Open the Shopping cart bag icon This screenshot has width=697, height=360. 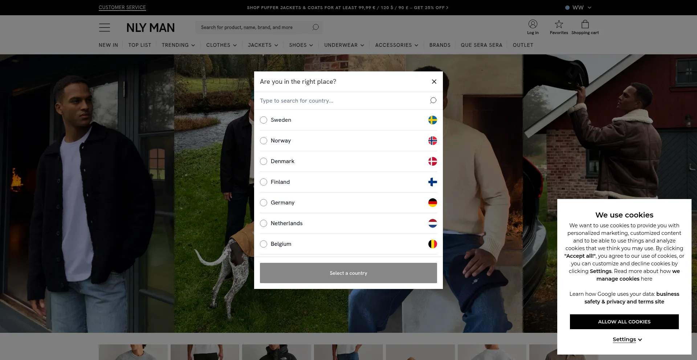585,24
